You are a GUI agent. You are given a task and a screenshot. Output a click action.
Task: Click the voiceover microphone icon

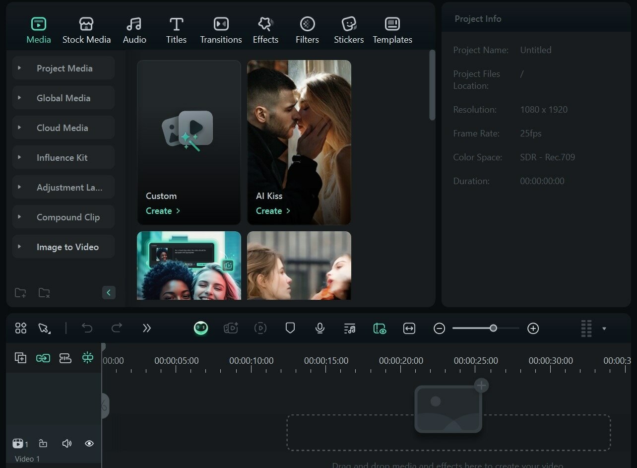coord(320,328)
